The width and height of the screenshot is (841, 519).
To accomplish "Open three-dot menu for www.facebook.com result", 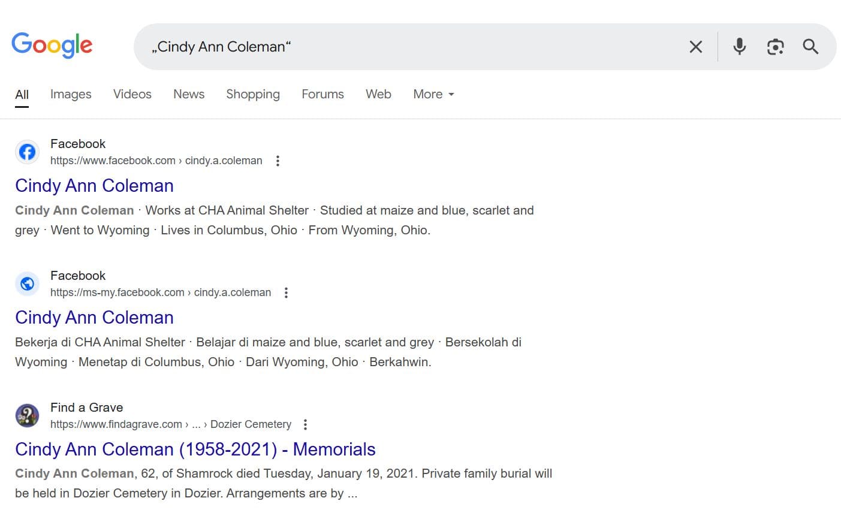I will click(x=278, y=161).
